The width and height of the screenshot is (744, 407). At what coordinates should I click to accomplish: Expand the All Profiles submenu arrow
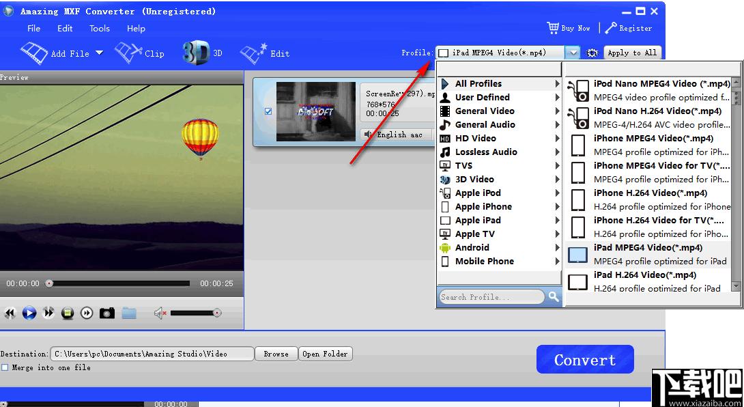point(557,83)
